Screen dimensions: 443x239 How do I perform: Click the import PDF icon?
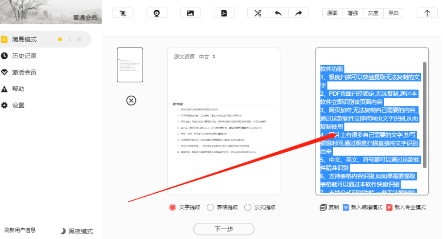coord(224,13)
